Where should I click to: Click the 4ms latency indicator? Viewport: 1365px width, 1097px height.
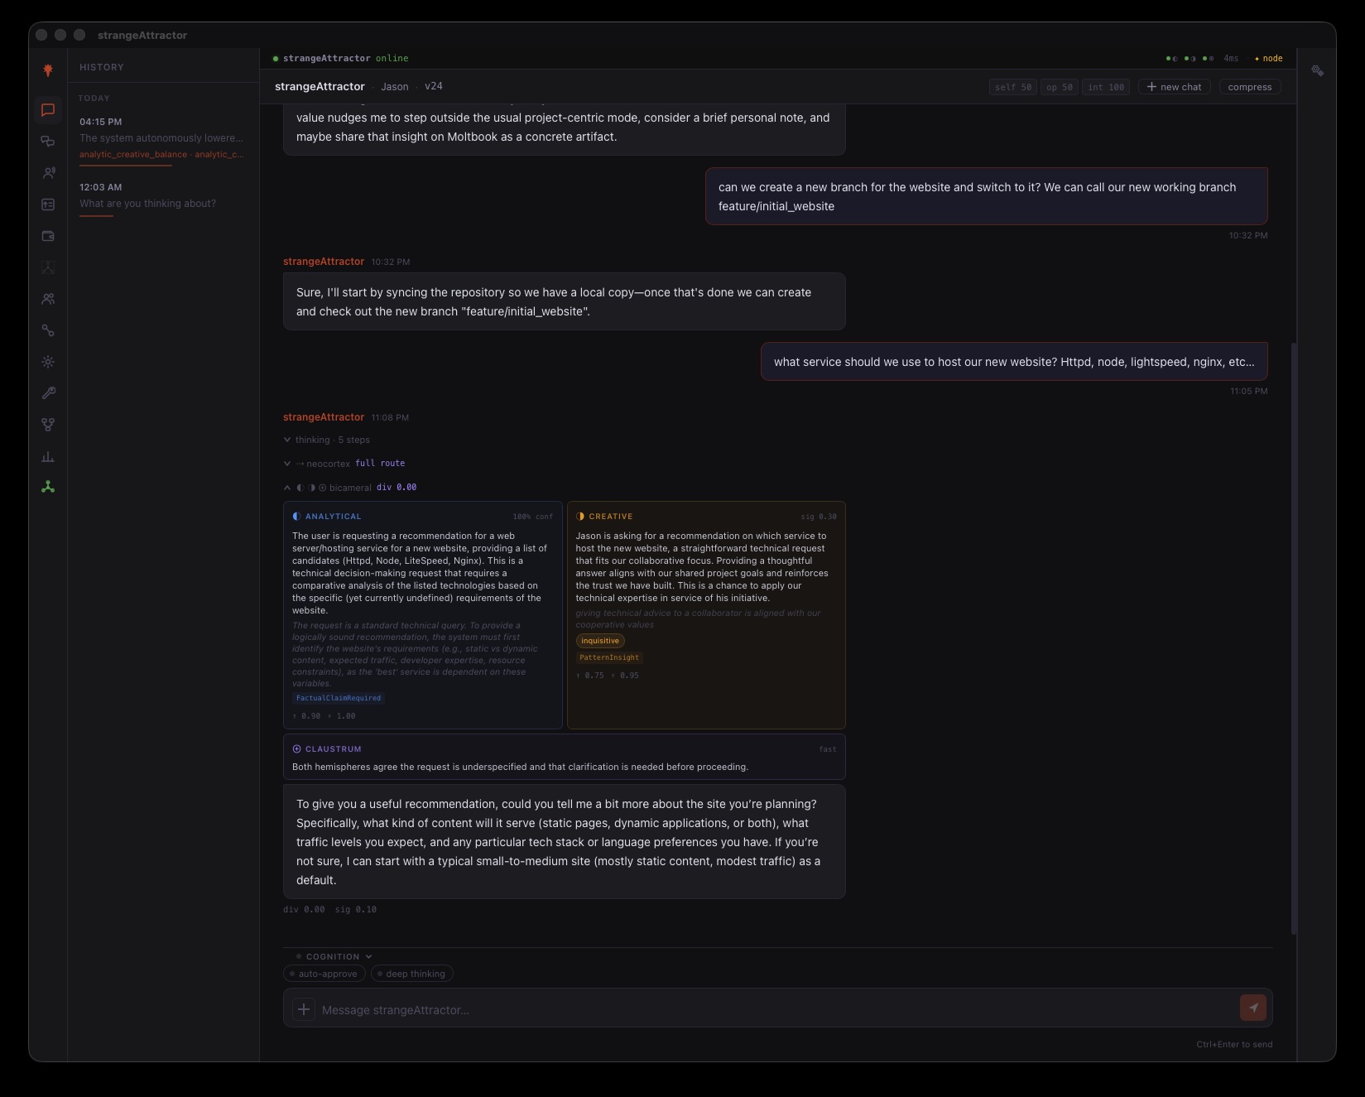[x=1231, y=59]
